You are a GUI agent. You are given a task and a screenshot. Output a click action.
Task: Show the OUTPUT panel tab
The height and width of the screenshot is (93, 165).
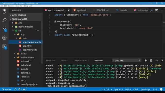[65, 60]
